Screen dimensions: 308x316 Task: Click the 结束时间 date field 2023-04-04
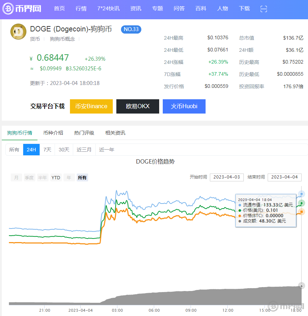[284, 177]
